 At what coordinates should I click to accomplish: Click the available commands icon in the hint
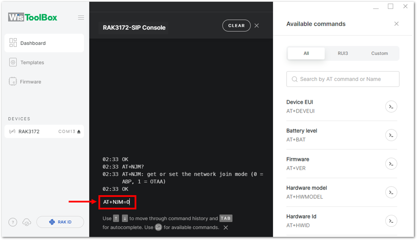[158, 227]
